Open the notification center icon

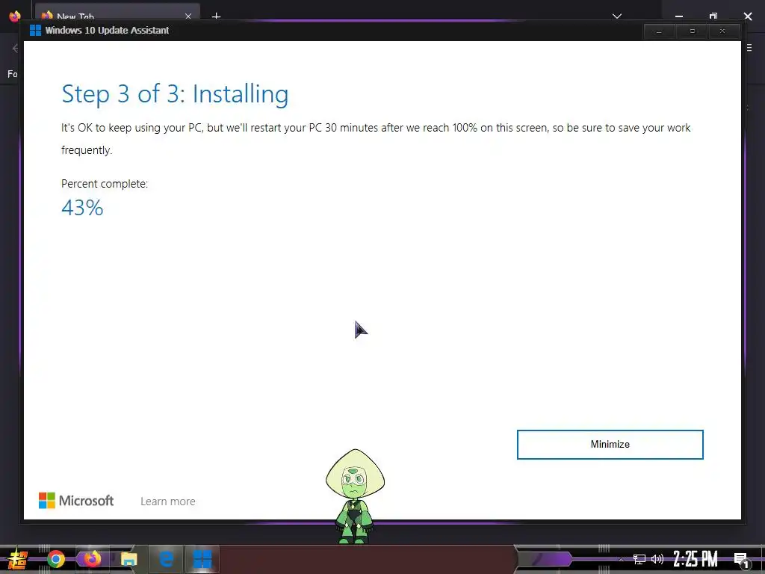[741, 560]
